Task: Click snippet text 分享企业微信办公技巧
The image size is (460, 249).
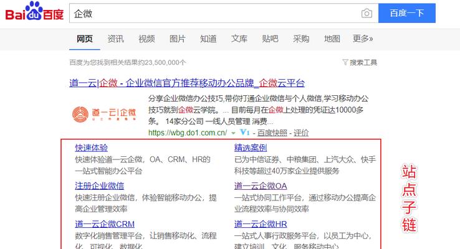Action: [x=185, y=98]
